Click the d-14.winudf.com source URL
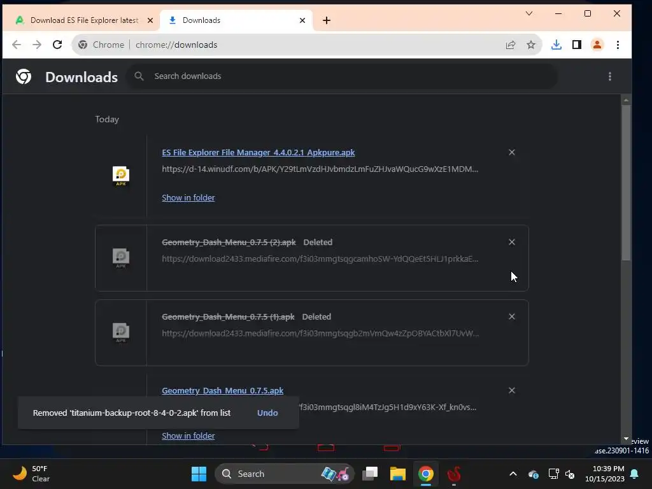Screen dimensions: 652x489 point(320,169)
